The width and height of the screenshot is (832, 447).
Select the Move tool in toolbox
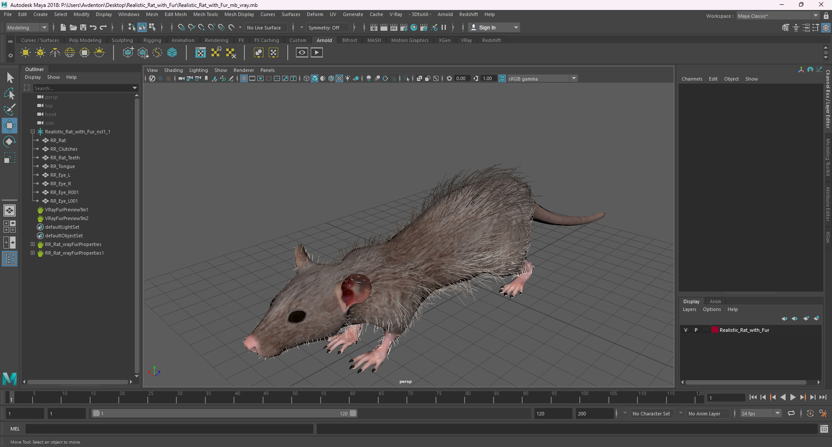point(9,126)
